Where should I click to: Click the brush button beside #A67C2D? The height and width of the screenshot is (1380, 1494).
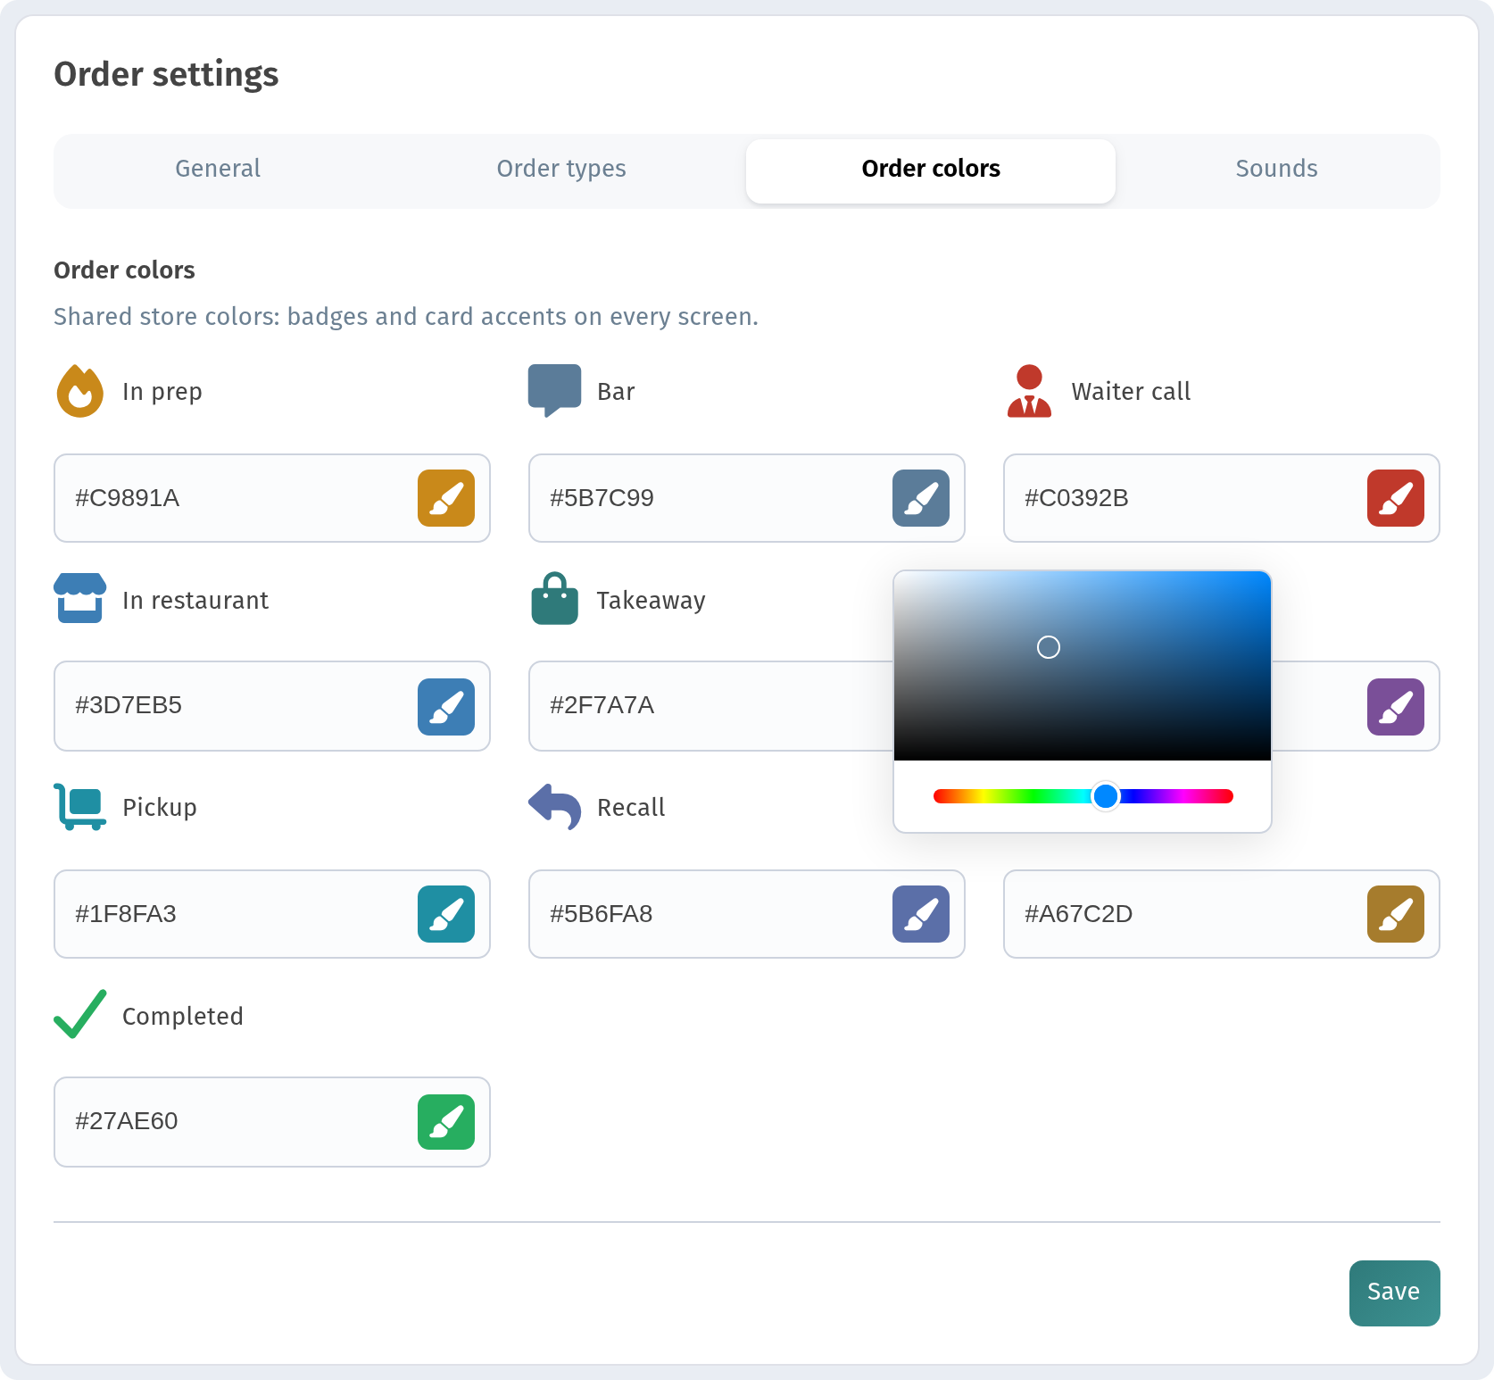coord(1396,914)
